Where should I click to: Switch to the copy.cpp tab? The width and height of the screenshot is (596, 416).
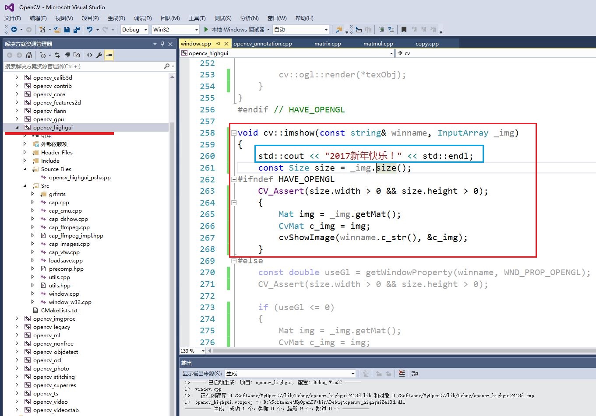[427, 44]
